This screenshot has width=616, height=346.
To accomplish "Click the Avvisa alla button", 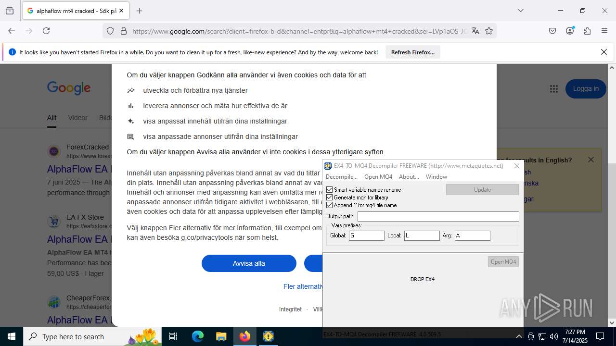I will click(x=249, y=263).
